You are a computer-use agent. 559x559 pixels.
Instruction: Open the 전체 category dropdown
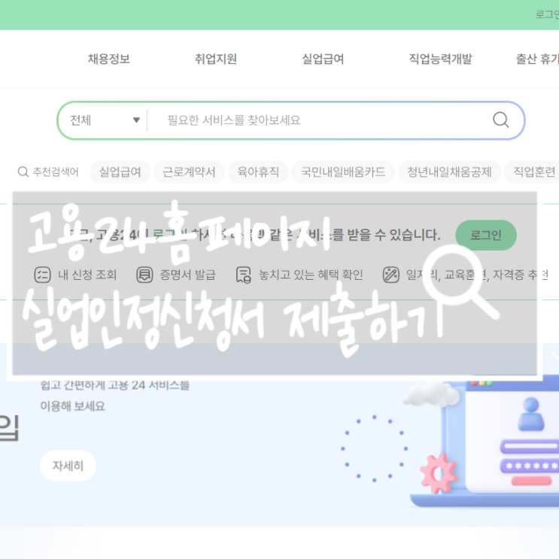[104, 120]
